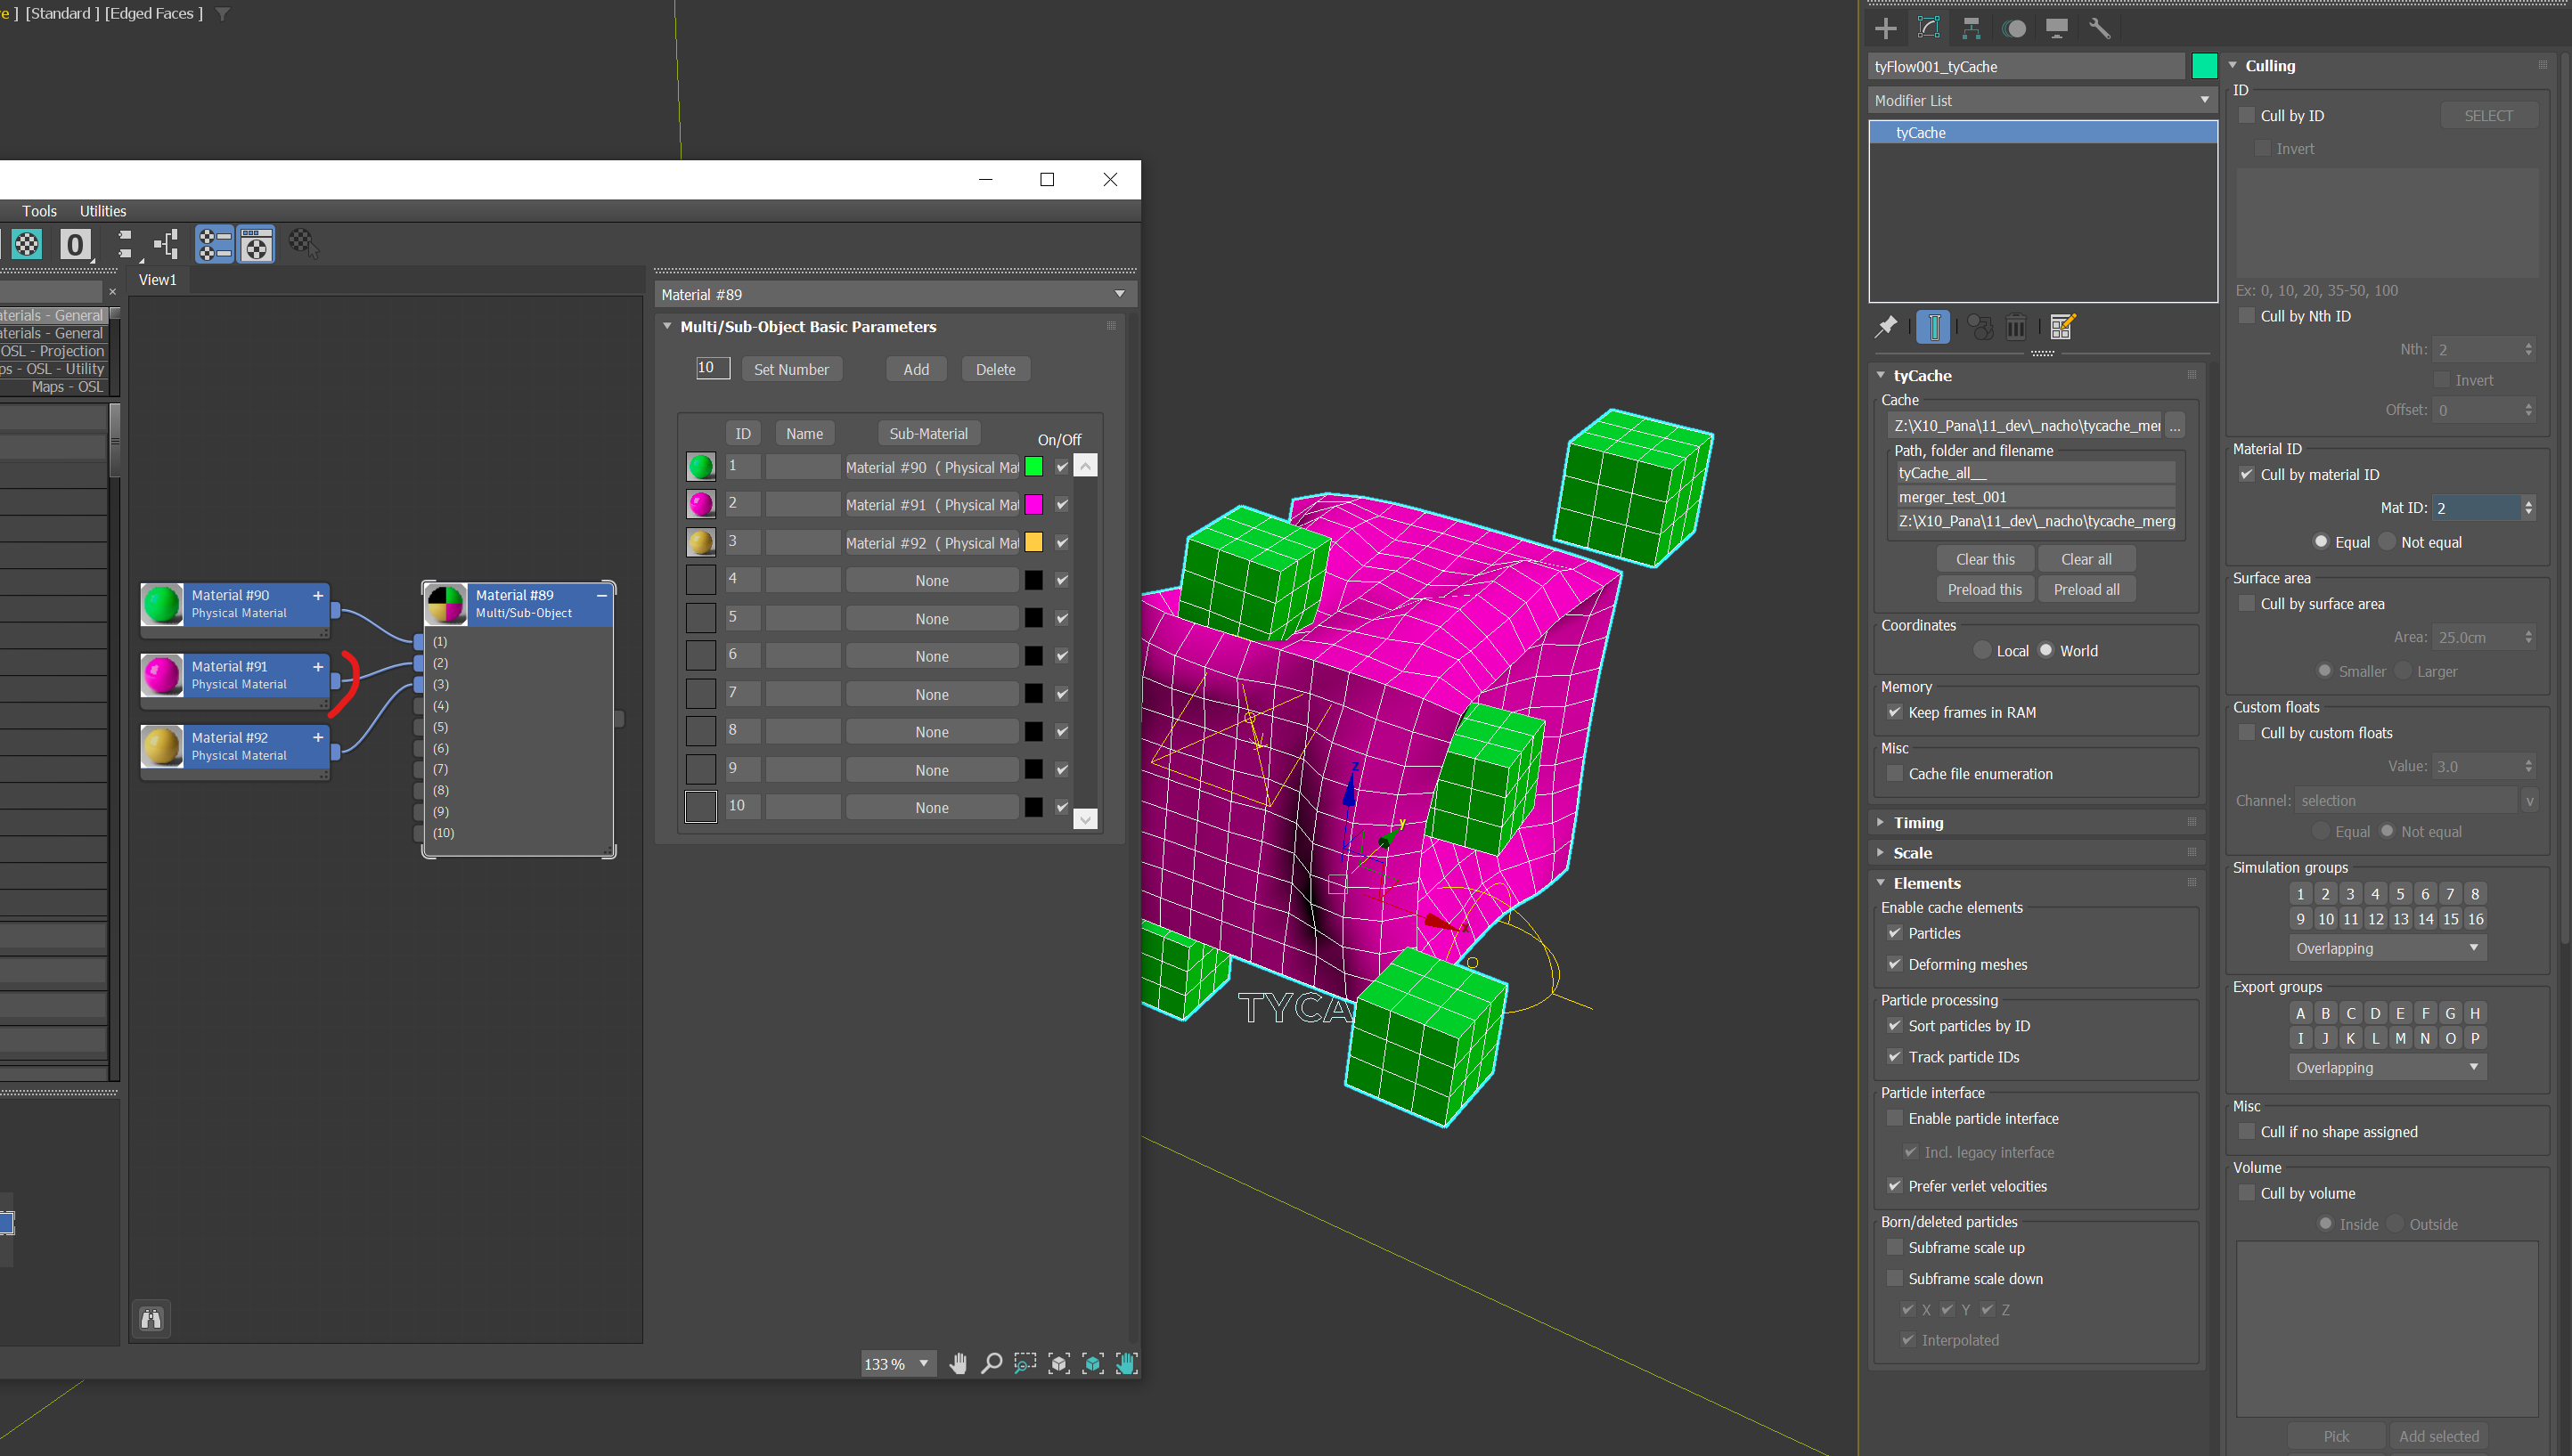
Task: Click Remove Modifier trash icon
Action: pyautogui.click(x=2017, y=327)
